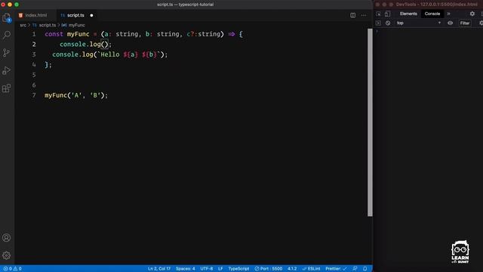Click the c?:string parameter

tap(203, 34)
